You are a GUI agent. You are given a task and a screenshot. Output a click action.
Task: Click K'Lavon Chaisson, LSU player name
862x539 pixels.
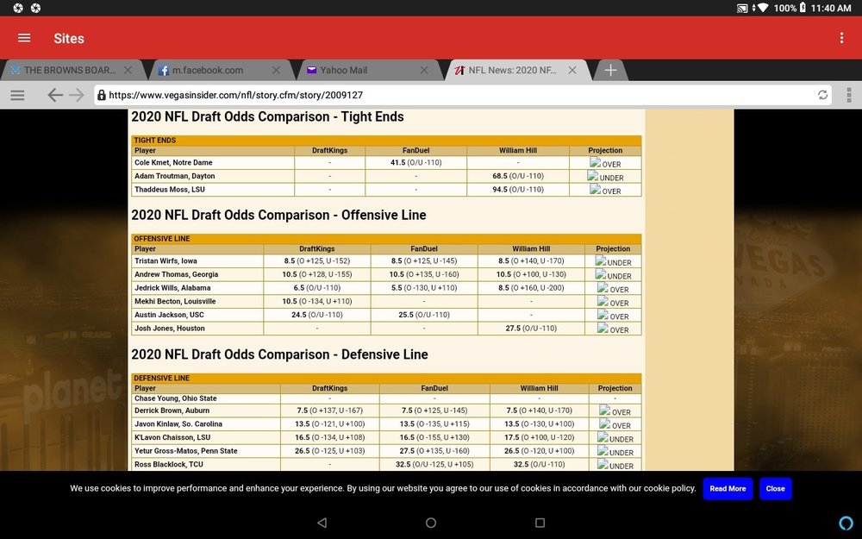172,437
